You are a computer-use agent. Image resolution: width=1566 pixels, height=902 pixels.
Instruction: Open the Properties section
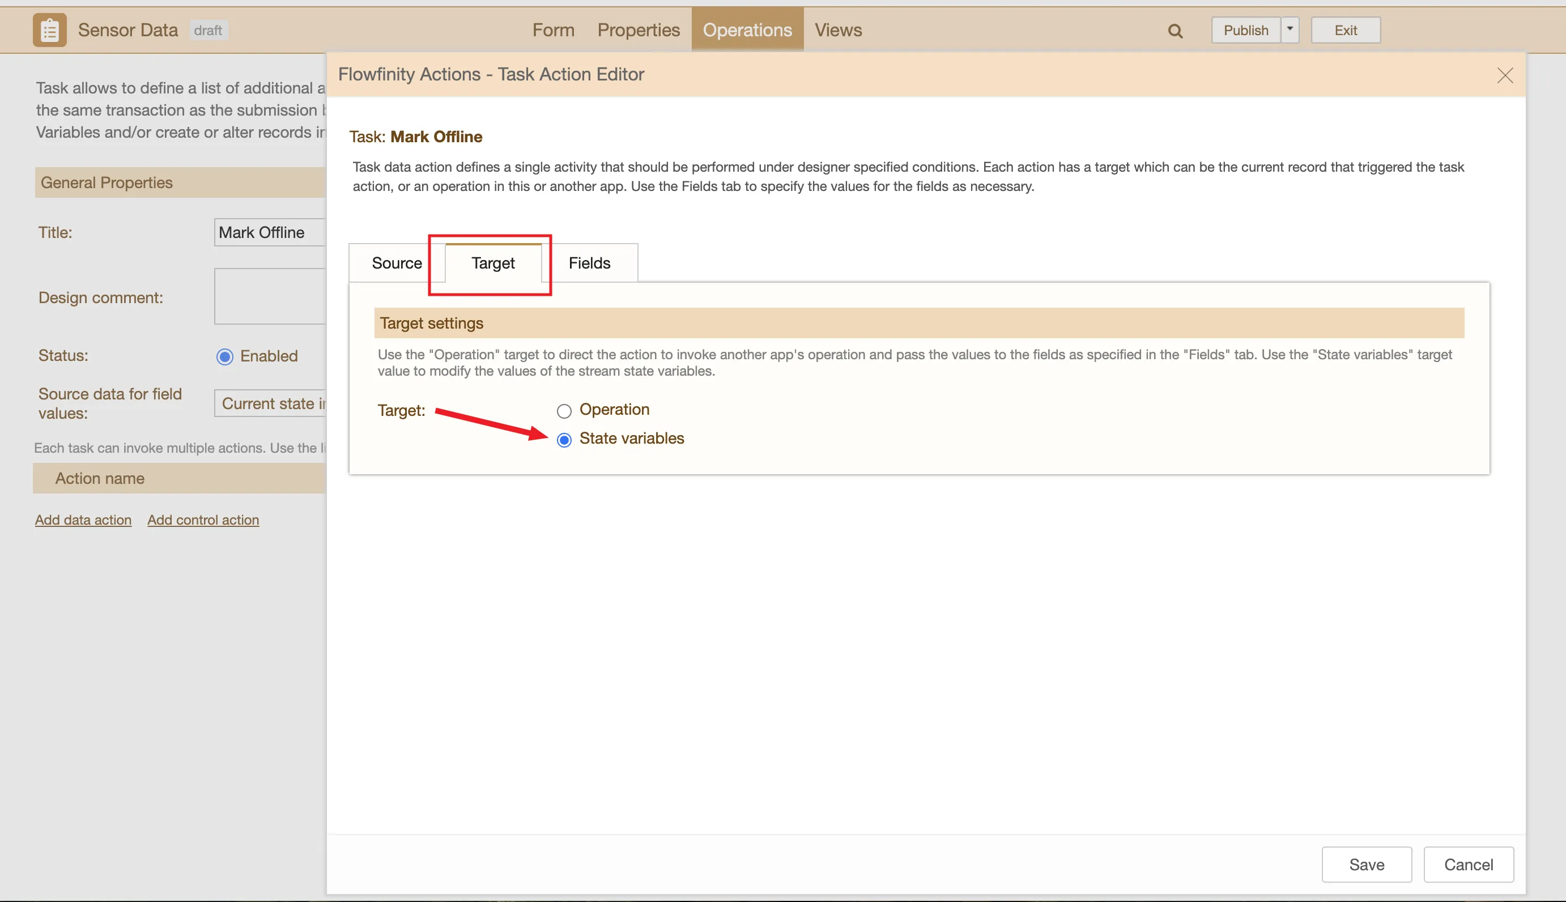[x=638, y=29]
